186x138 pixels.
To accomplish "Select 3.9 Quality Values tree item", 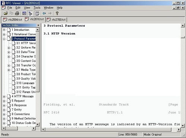I will pyautogui.click(x=26, y=79).
